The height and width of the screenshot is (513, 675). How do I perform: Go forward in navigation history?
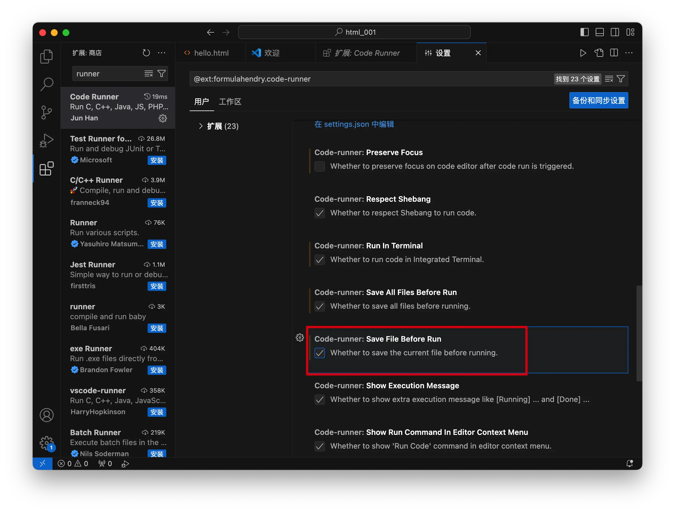(225, 32)
